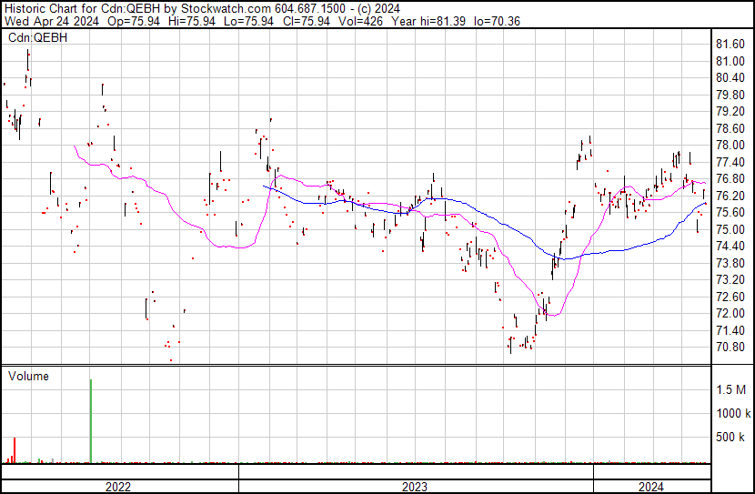755x494 pixels.
Task: Click the red volume bar at chart start
Action: tap(15, 450)
